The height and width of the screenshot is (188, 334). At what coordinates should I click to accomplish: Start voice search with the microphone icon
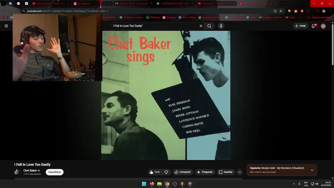221,26
